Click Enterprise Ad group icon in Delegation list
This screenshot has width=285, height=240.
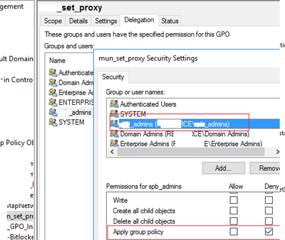53,92
